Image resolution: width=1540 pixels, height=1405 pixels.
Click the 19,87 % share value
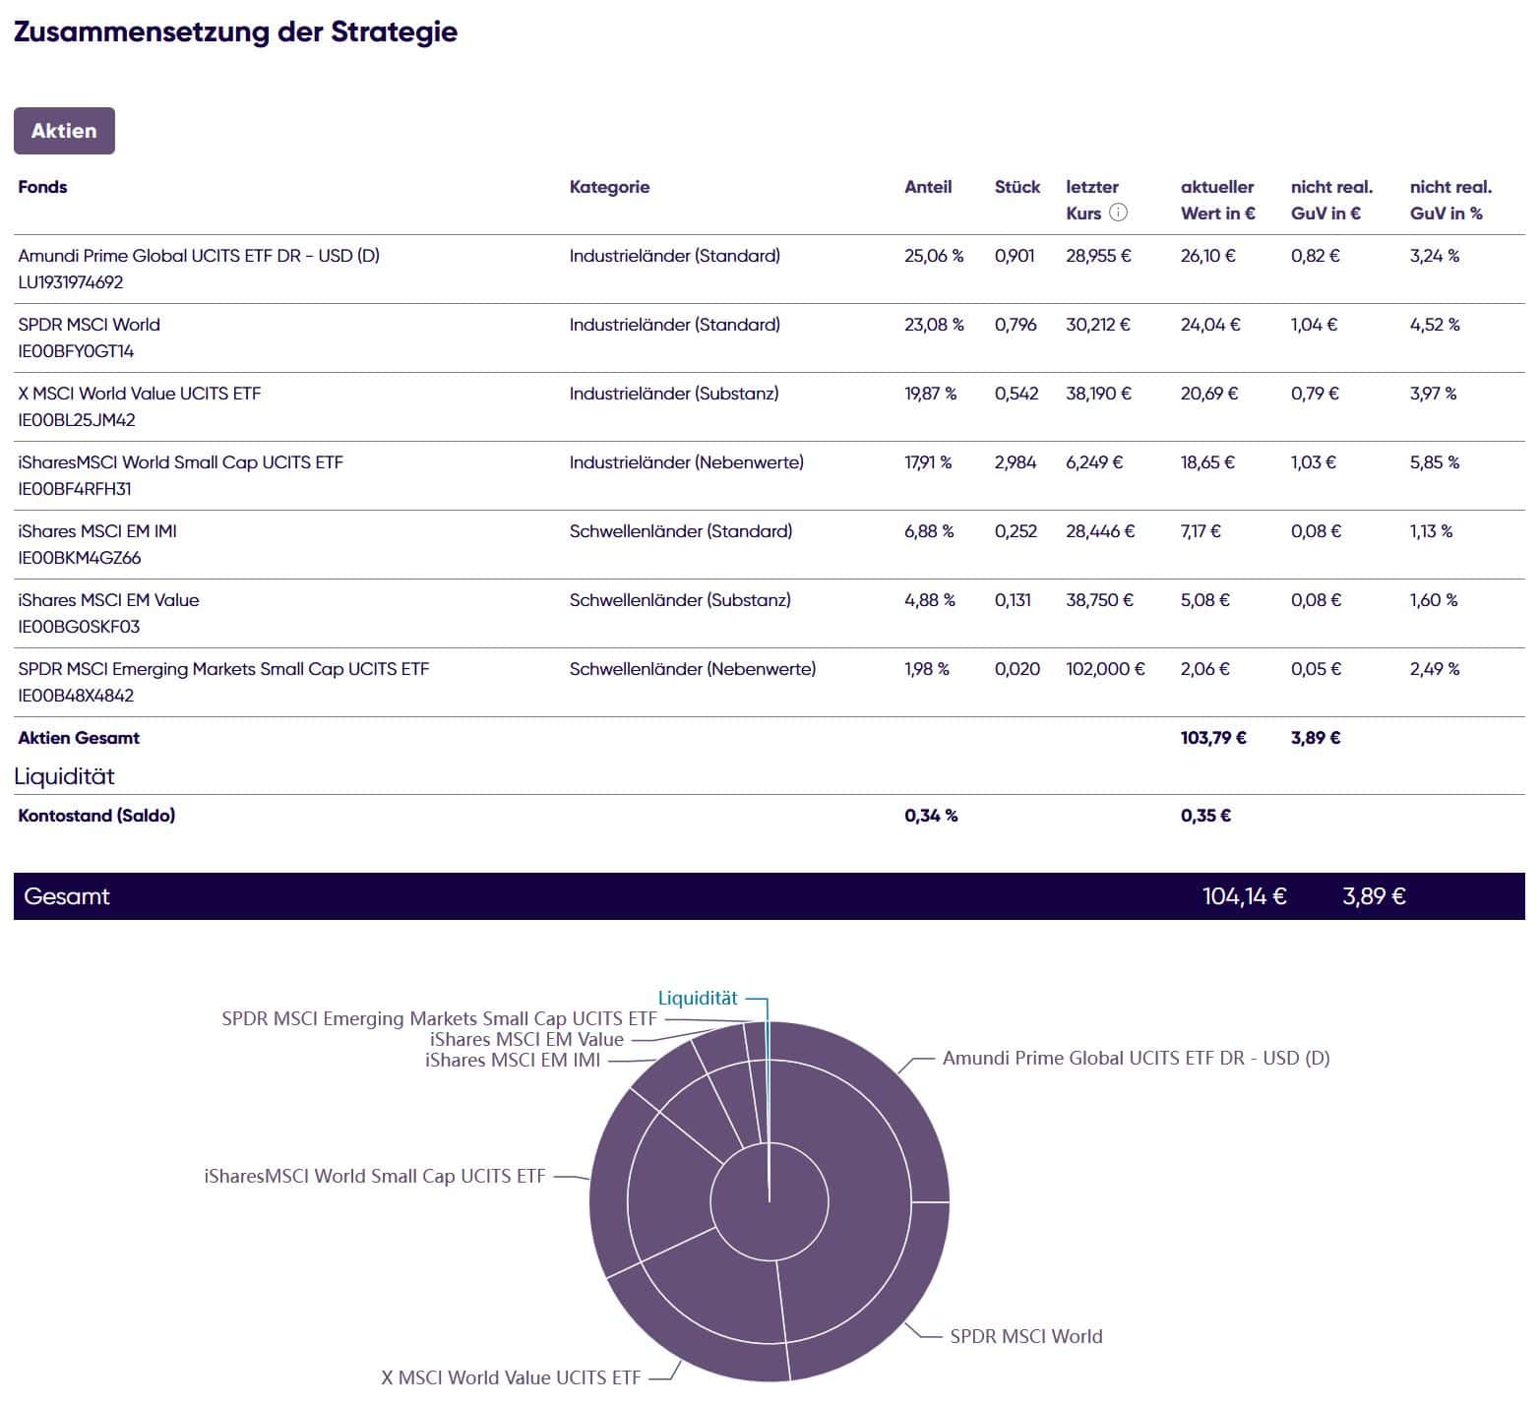(930, 394)
